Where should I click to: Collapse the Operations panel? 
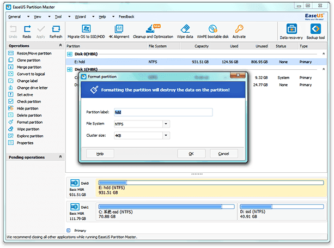60,45
